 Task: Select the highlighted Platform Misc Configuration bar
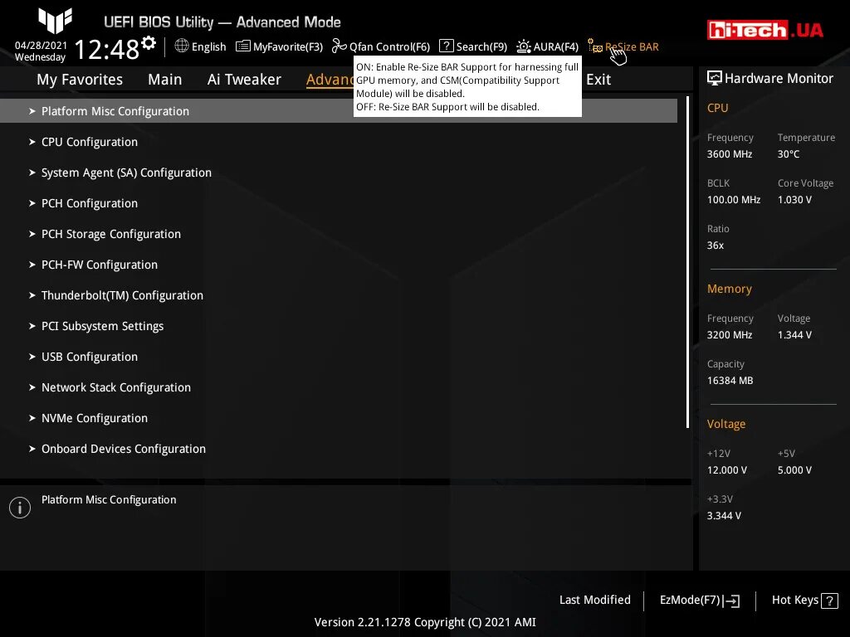[x=115, y=110]
